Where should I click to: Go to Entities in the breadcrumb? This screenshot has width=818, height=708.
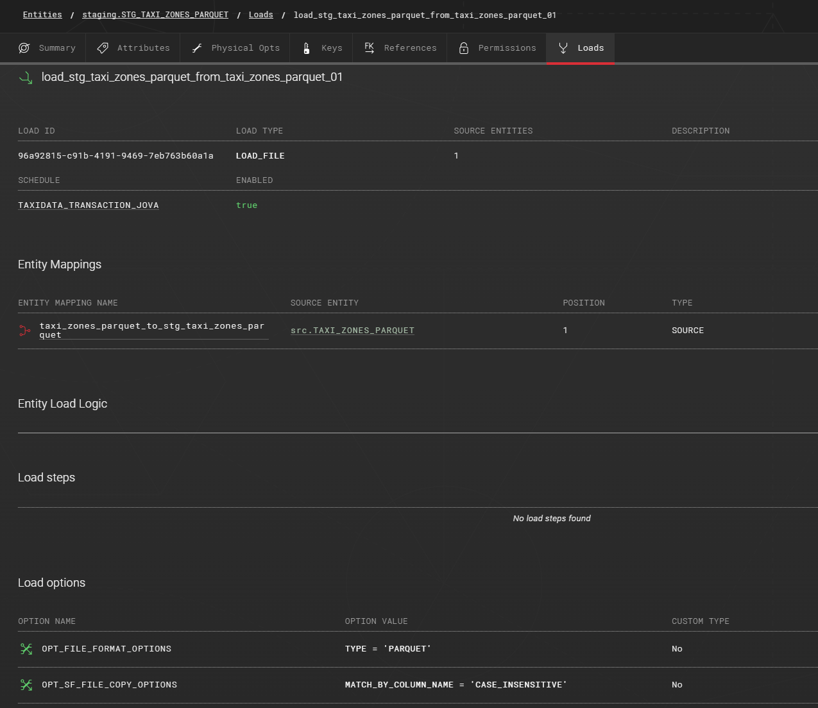42,15
